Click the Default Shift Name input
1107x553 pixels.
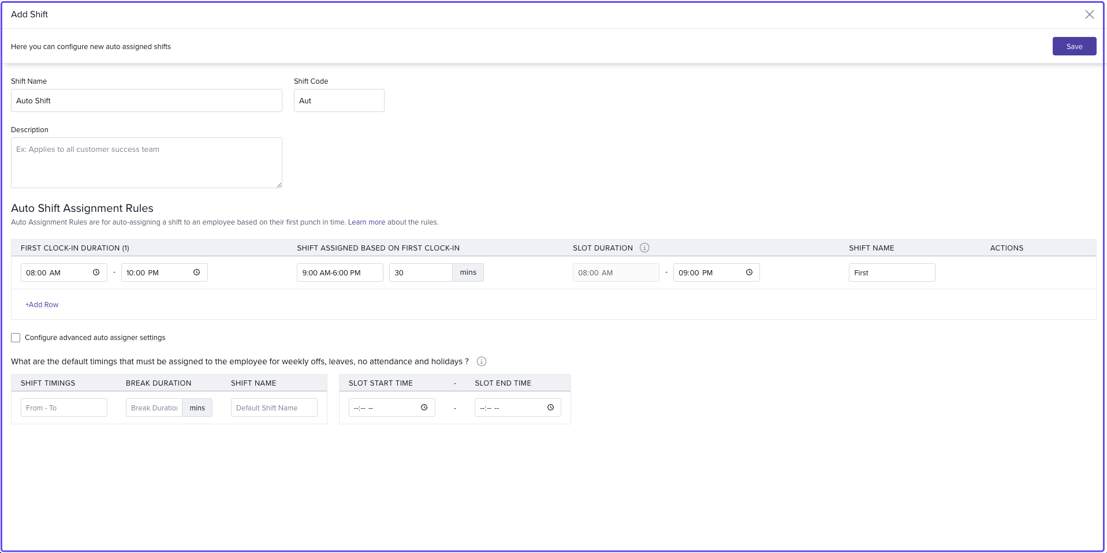pos(274,408)
